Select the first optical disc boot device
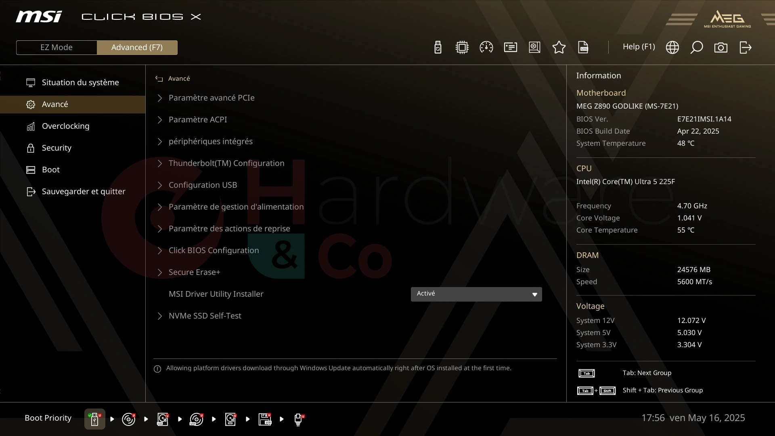775x436 pixels. click(x=129, y=419)
